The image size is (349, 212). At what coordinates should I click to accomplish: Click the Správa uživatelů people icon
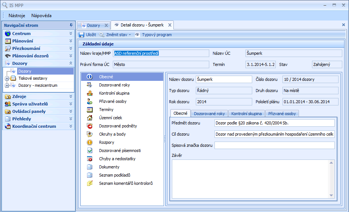[8, 104]
